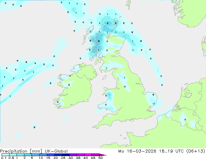Click the "18..19 UTC" time text
The height and width of the screenshot is (159, 206).
tap(172, 151)
